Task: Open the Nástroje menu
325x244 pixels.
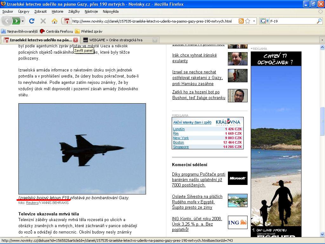Action: point(91,11)
